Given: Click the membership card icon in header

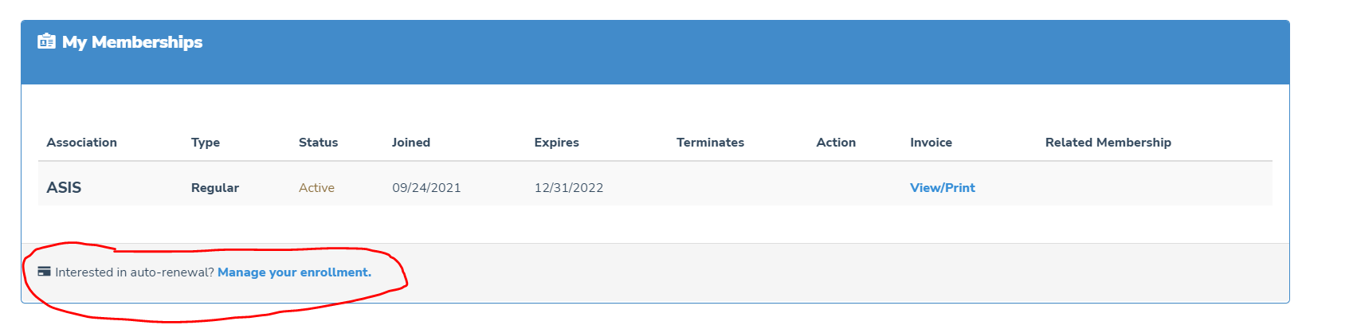Looking at the screenshot, I should point(46,41).
